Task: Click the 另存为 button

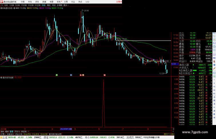Action: 17,132
